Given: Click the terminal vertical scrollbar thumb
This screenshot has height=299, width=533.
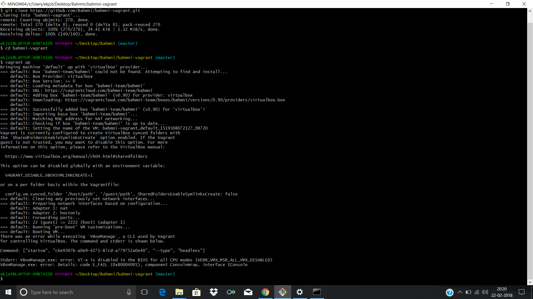Looking at the screenshot, I should (x=530, y=150).
